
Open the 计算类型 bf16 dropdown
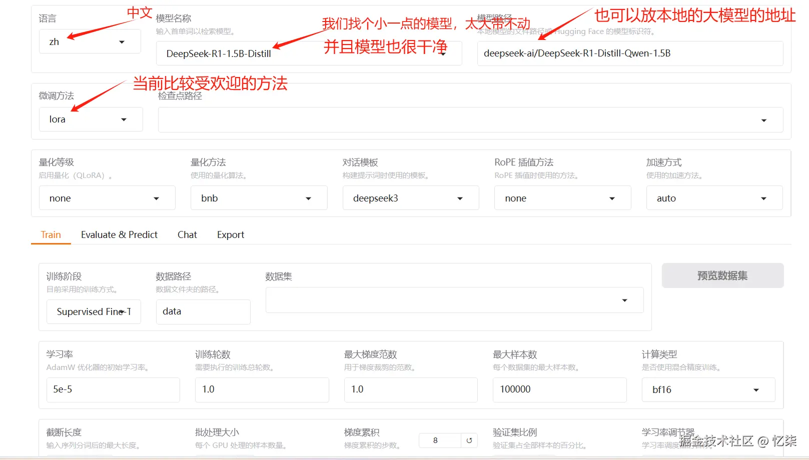coord(708,389)
